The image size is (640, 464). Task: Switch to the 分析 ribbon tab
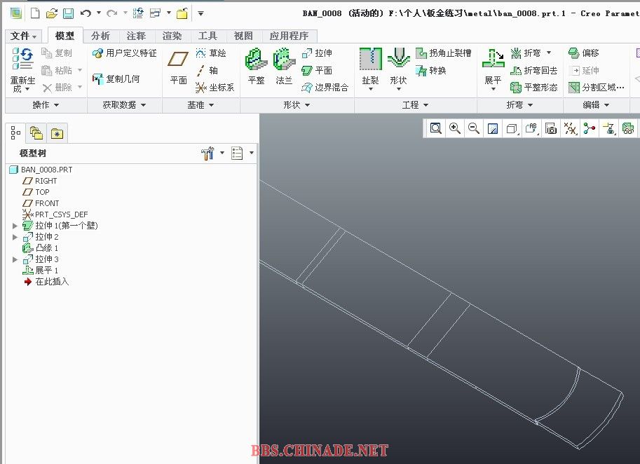click(100, 36)
